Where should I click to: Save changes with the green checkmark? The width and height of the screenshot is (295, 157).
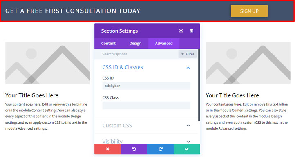pyautogui.click(x=187, y=149)
